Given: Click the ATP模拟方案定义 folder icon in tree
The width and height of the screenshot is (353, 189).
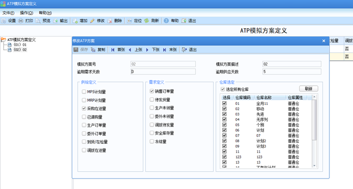Looking at the screenshot, I should click(x=3, y=40).
